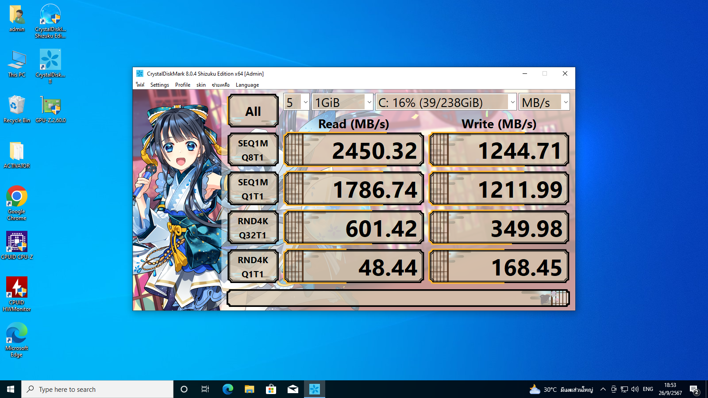Image resolution: width=708 pixels, height=398 pixels.
Task: Click the Type here to search box
Action: (x=97, y=389)
